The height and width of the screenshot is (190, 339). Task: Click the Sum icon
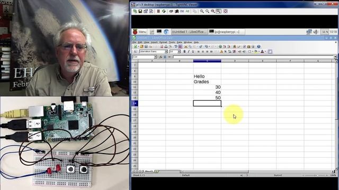(165, 57)
